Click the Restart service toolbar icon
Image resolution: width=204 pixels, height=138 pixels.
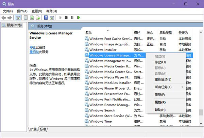[x=78, y=18]
